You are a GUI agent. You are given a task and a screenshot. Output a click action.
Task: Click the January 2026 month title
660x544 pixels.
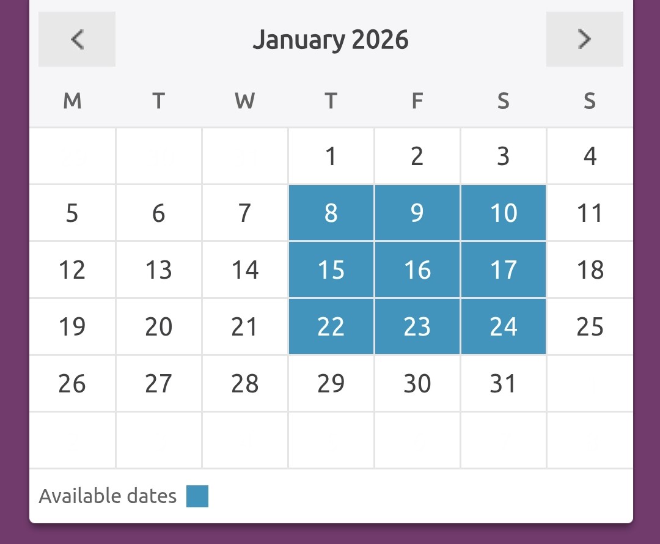331,40
